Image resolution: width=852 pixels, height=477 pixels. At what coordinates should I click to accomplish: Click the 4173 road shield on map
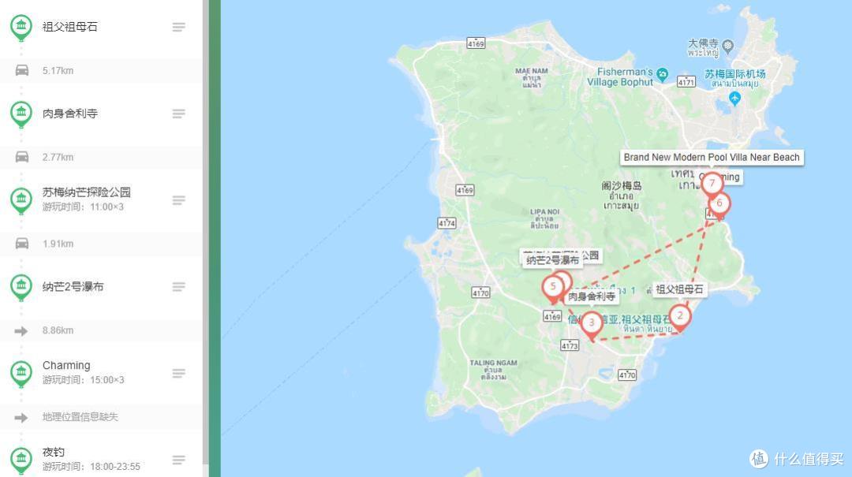(x=570, y=345)
